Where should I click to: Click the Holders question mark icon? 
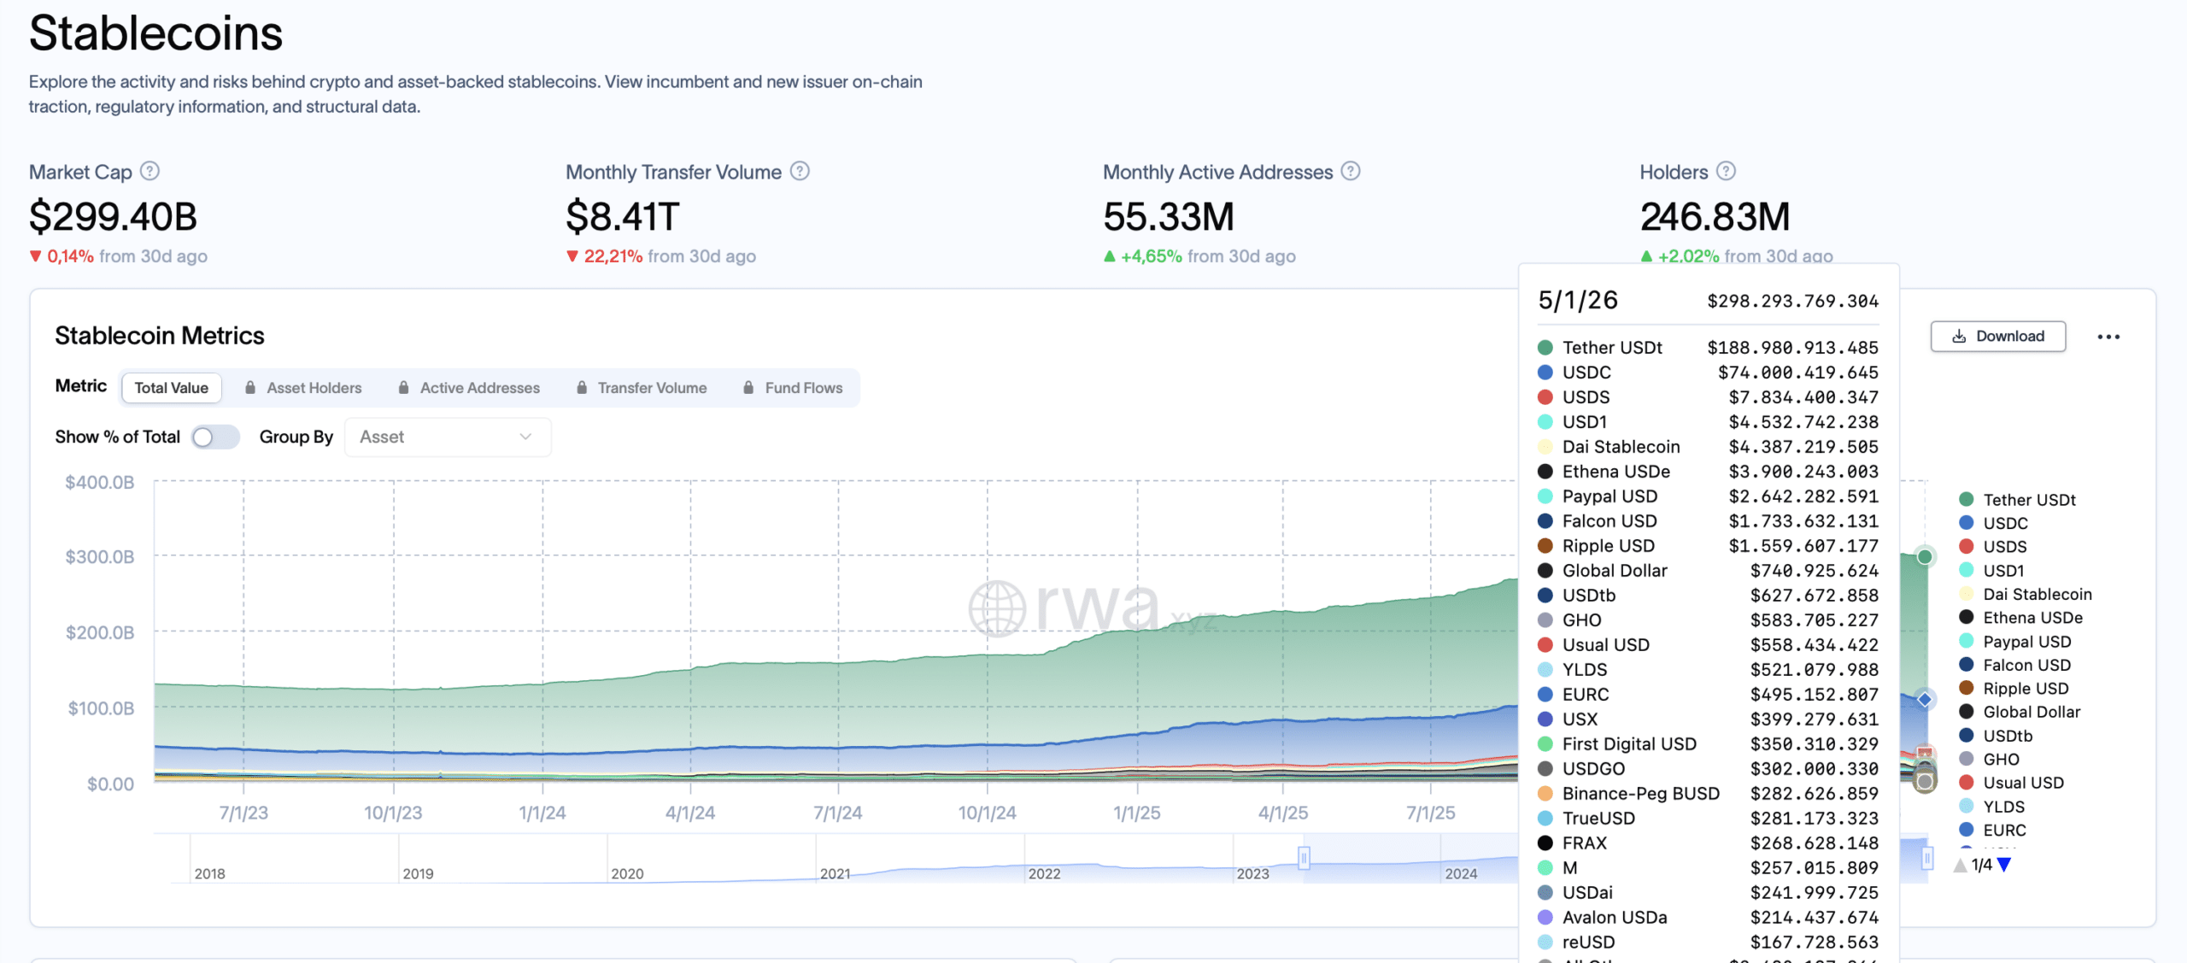1727,171
